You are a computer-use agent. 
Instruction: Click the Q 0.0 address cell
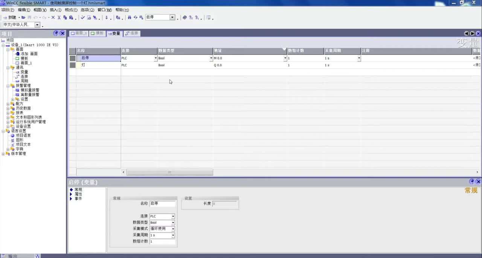coord(250,65)
